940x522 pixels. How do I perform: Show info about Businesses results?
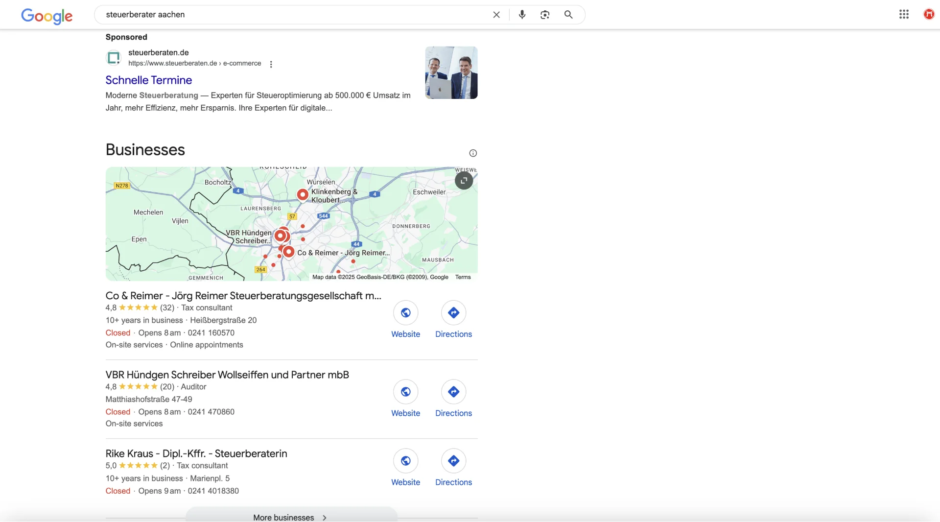[473, 153]
